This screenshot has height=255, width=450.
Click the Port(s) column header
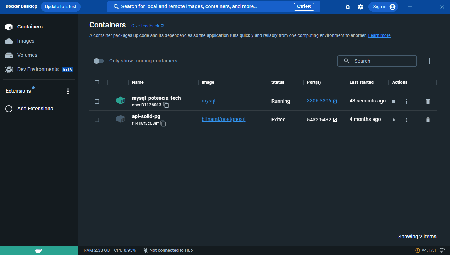coord(314,82)
